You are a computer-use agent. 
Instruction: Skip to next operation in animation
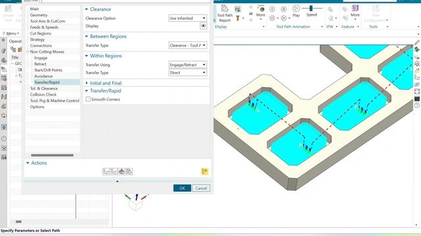(284, 18)
